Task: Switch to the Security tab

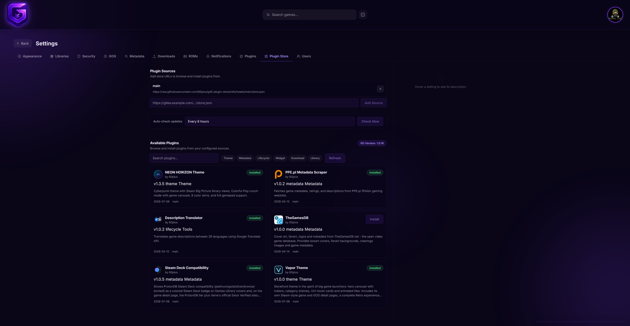Action: click(86, 56)
